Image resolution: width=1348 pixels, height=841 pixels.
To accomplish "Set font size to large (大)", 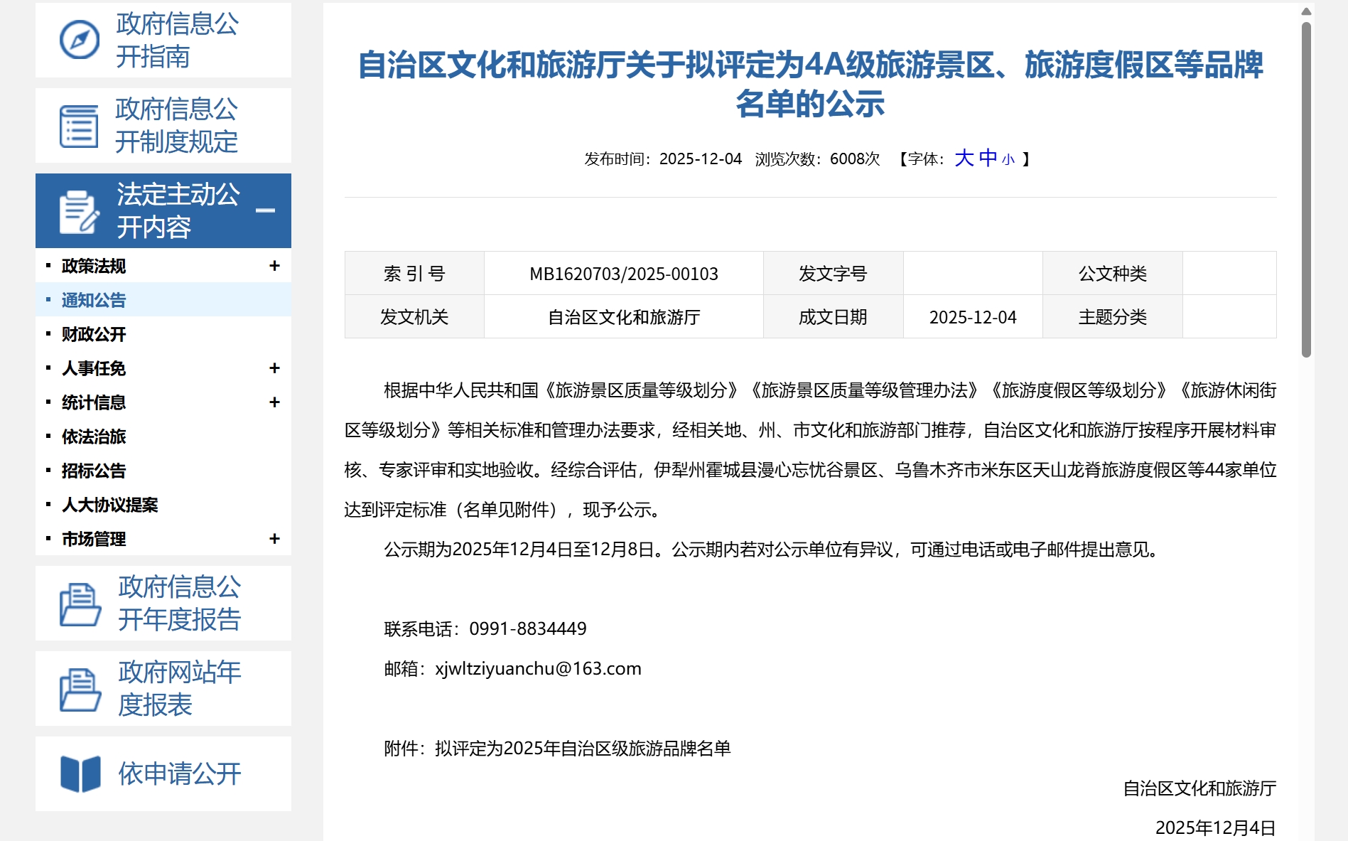I will point(964,158).
